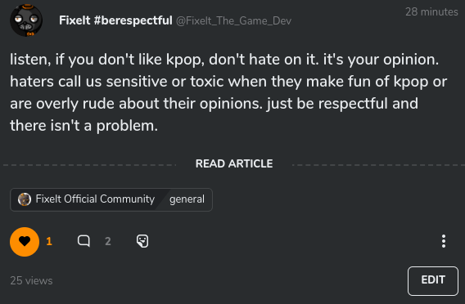
Task: Visit the @FixeIt_The_Game_Dev handle
Action: pyautogui.click(x=233, y=21)
